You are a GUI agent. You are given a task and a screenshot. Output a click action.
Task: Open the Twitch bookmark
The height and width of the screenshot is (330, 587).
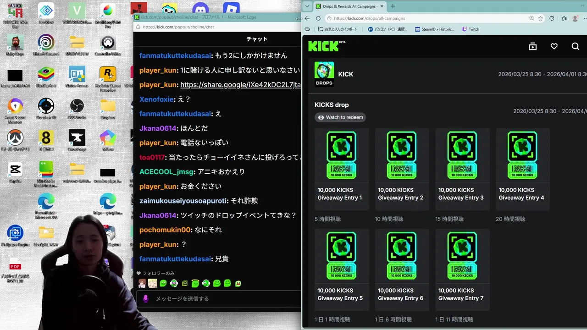(x=471, y=29)
